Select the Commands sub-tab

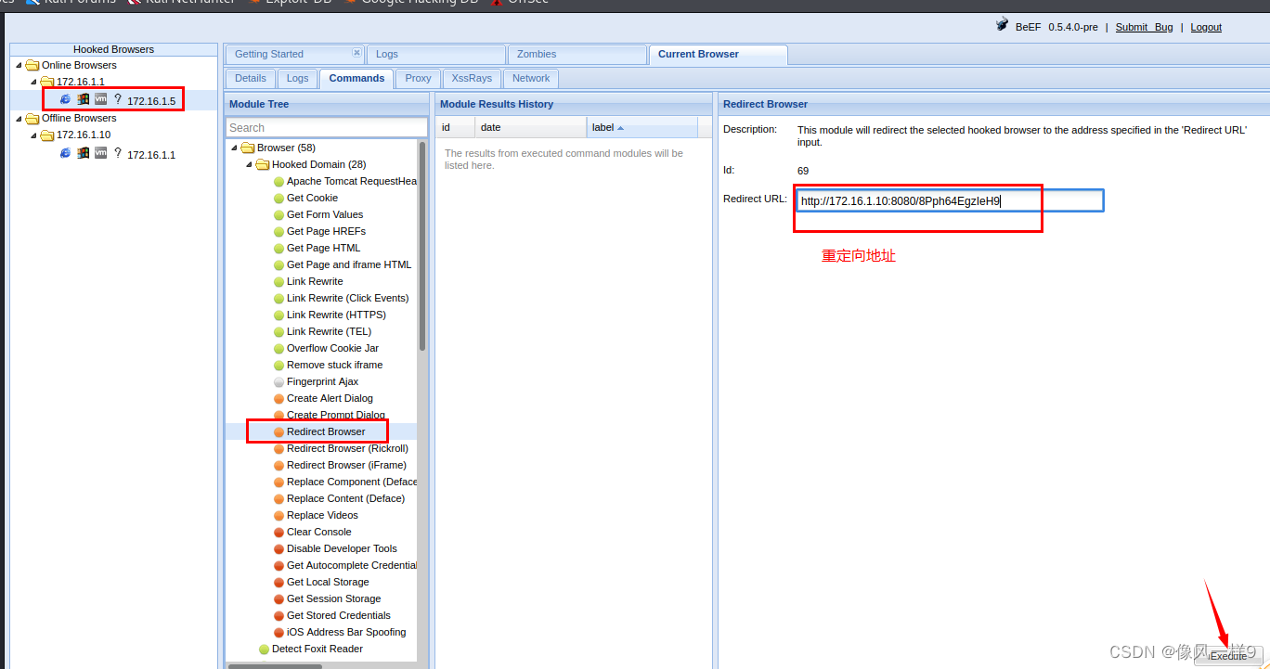[x=356, y=78]
